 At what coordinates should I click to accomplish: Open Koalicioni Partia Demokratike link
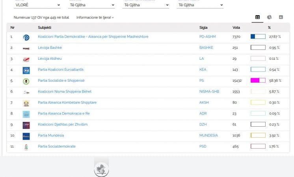[x=93, y=37]
